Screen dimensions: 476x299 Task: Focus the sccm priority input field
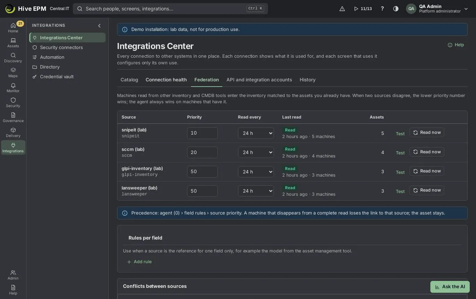tap(202, 152)
